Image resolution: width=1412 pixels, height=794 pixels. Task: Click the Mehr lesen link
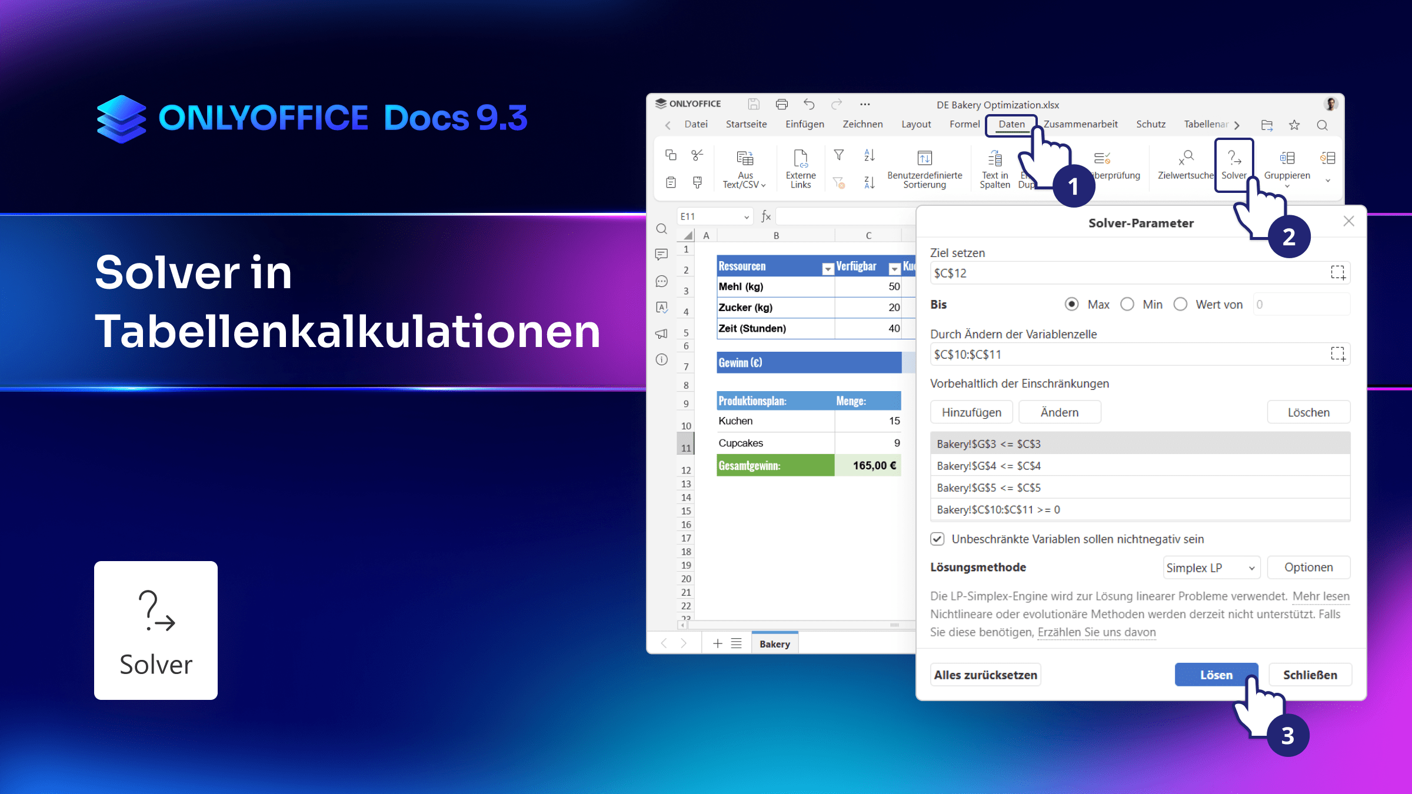tap(1321, 596)
